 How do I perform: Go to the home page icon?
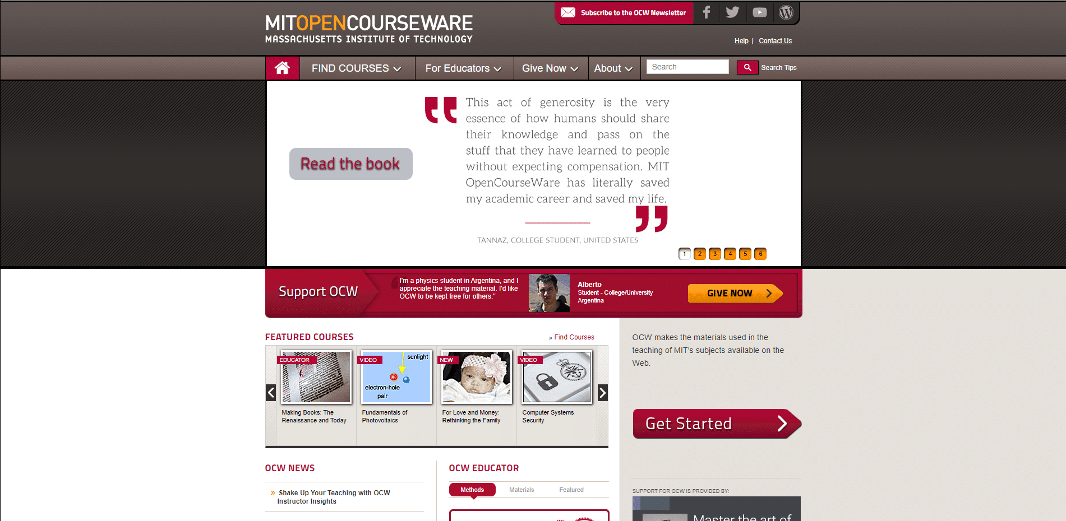tap(282, 68)
